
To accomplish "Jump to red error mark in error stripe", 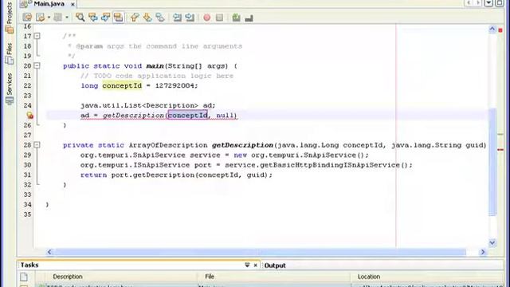I will (500, 150).
